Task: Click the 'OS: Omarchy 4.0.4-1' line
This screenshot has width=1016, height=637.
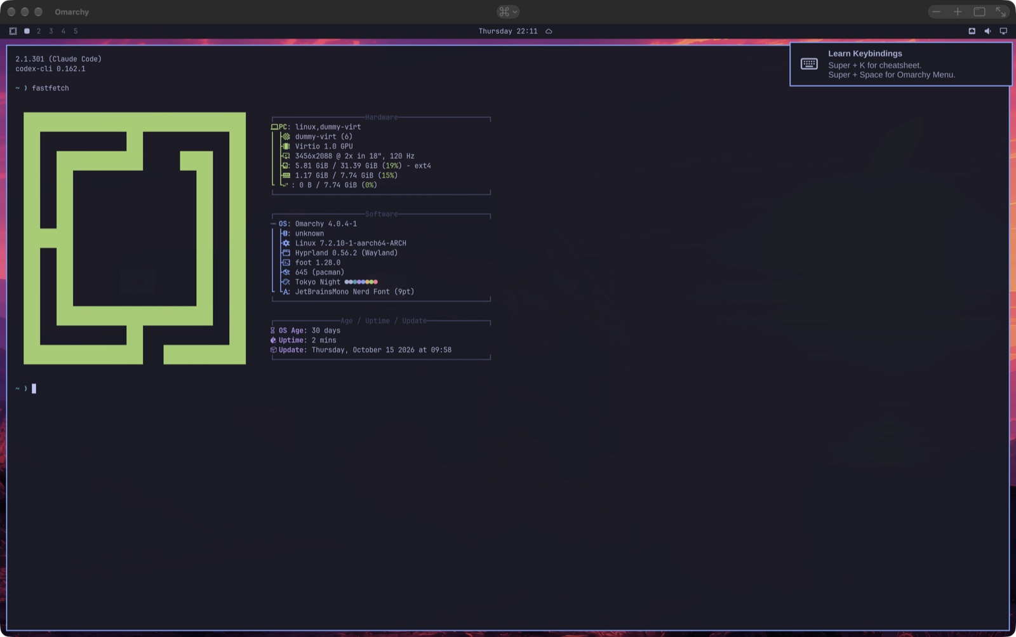Action: coord(317,224)
